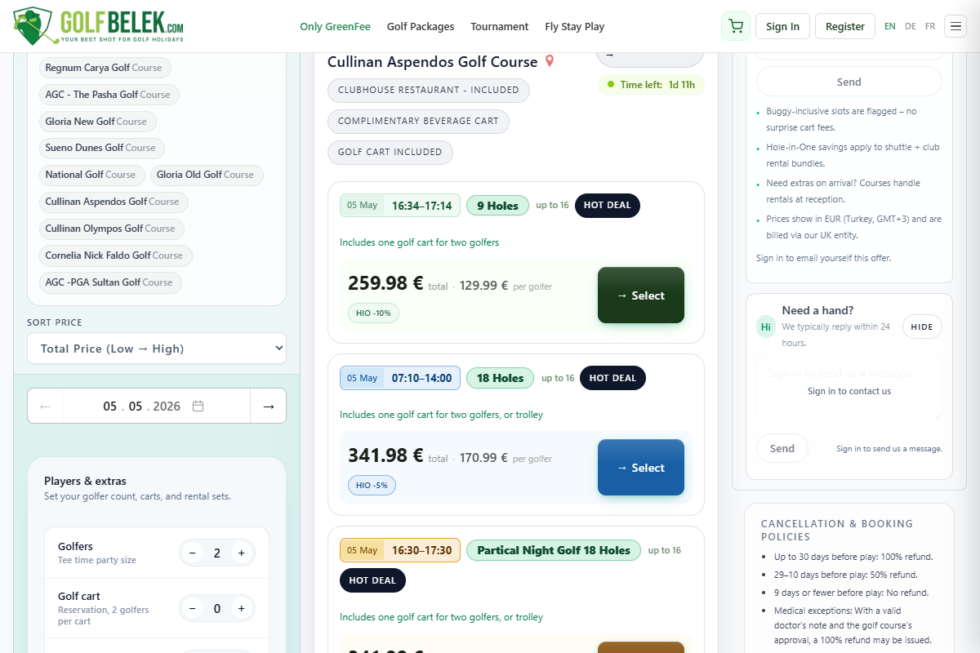This screenshot has height=653, width=980.
Task: Select the 341.98 € 18 Holes tee time
Action: pyautogui.click(x=641, y=468)
